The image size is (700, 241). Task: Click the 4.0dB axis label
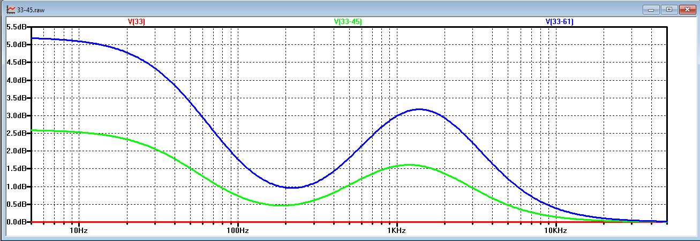(x=16, y=80)
